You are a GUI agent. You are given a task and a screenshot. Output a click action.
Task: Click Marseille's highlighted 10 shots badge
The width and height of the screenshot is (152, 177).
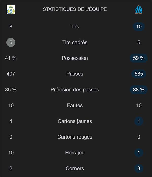point(139,27)
